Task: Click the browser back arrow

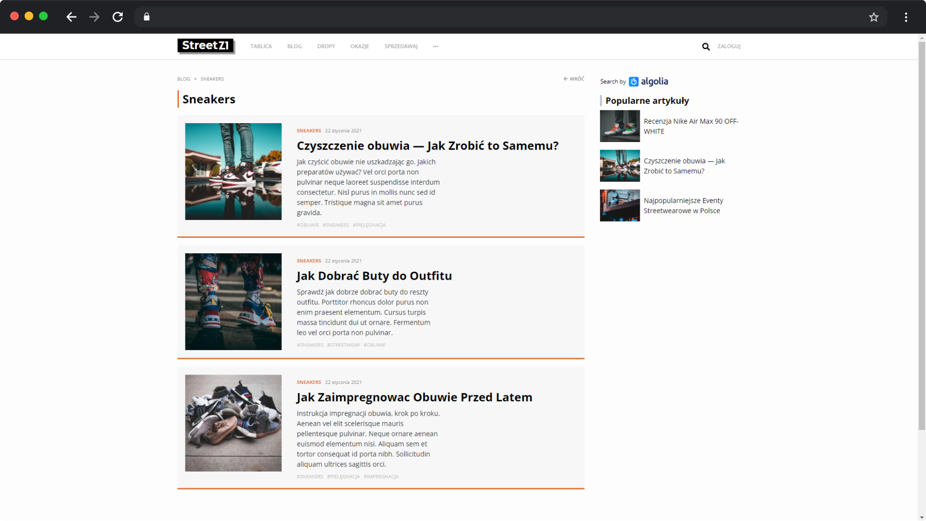Action: point(71,17)
